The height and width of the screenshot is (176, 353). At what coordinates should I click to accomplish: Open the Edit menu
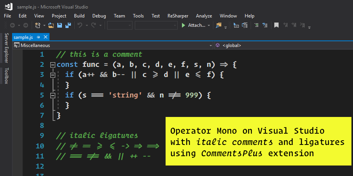[23, 16]
